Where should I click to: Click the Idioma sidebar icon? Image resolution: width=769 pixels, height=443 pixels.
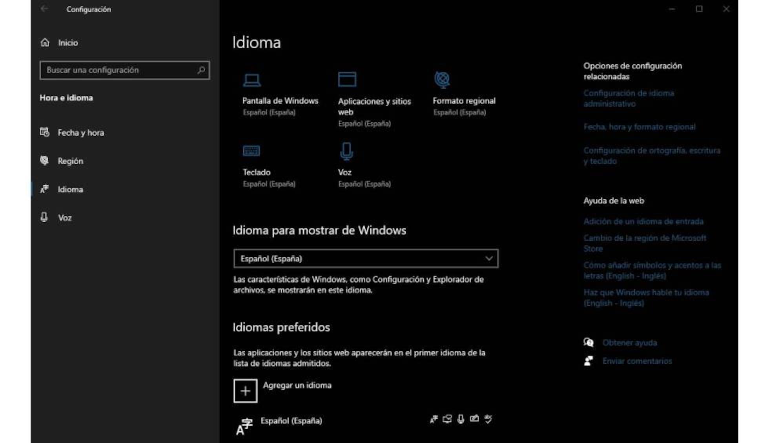[x=45, y=189]
